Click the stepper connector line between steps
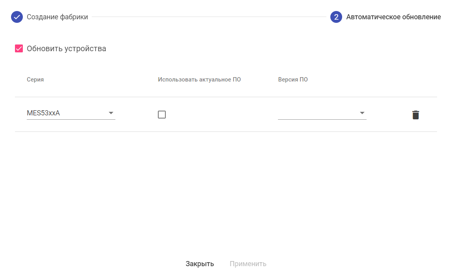452x276 pixels. (209, 17)
